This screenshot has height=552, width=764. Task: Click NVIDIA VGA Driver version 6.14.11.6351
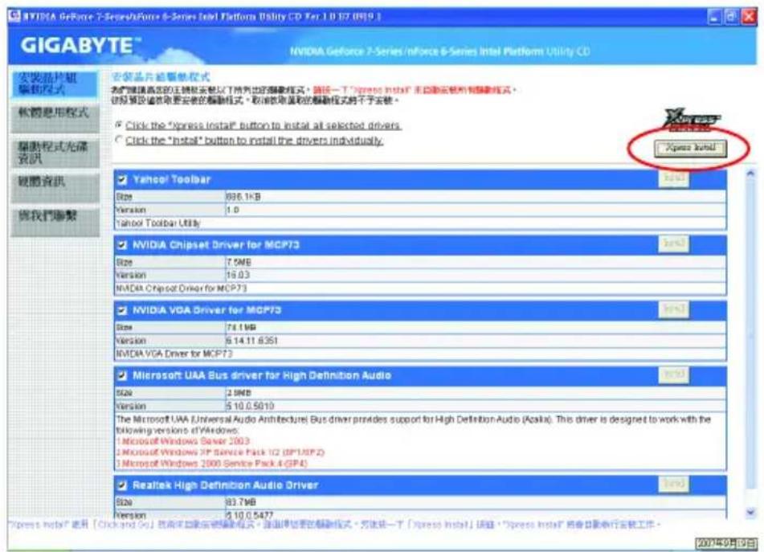(252, 341)
